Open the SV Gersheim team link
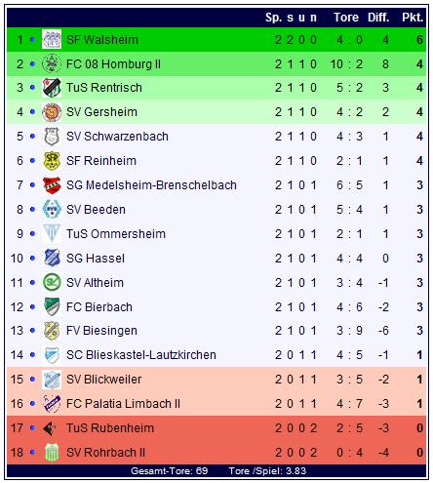This screenshot has width=433, height=483. pos(101,112)
